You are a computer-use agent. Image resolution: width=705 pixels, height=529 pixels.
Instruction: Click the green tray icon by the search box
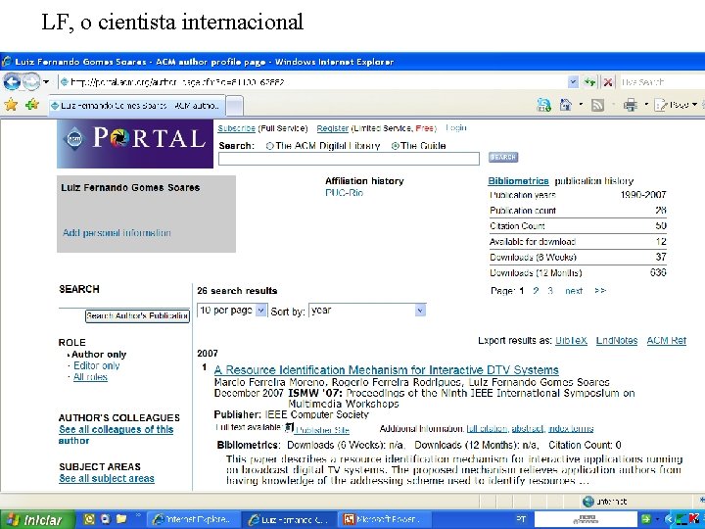pyautogui.click(x=646, y=519)
